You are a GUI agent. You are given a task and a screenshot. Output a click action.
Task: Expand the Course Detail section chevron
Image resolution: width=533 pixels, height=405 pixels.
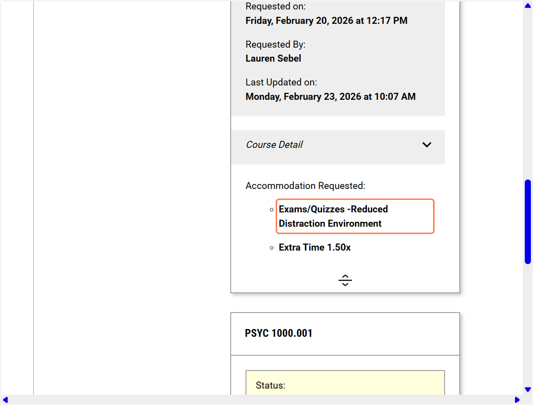(427, 145)
